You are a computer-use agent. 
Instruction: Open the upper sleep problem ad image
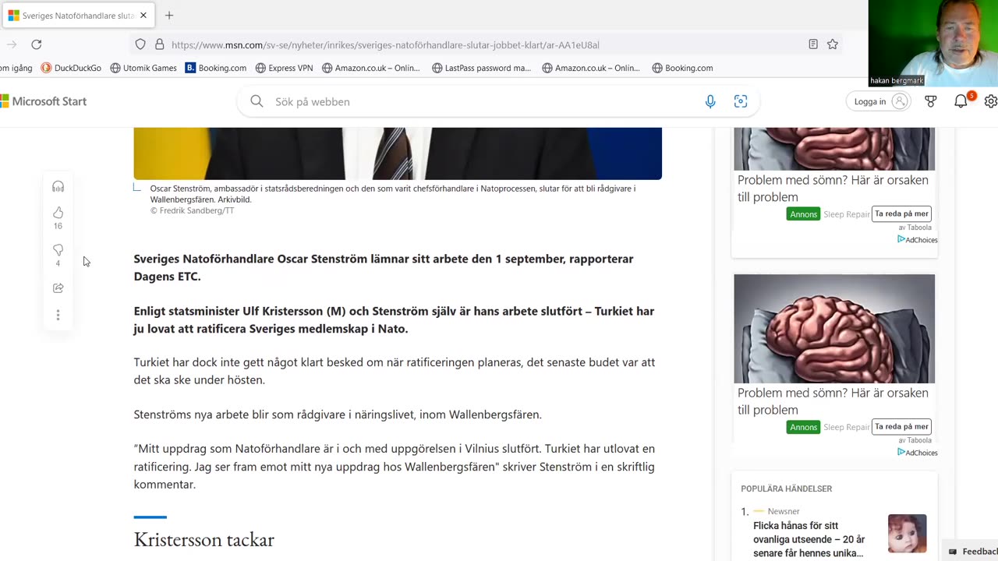834,149
